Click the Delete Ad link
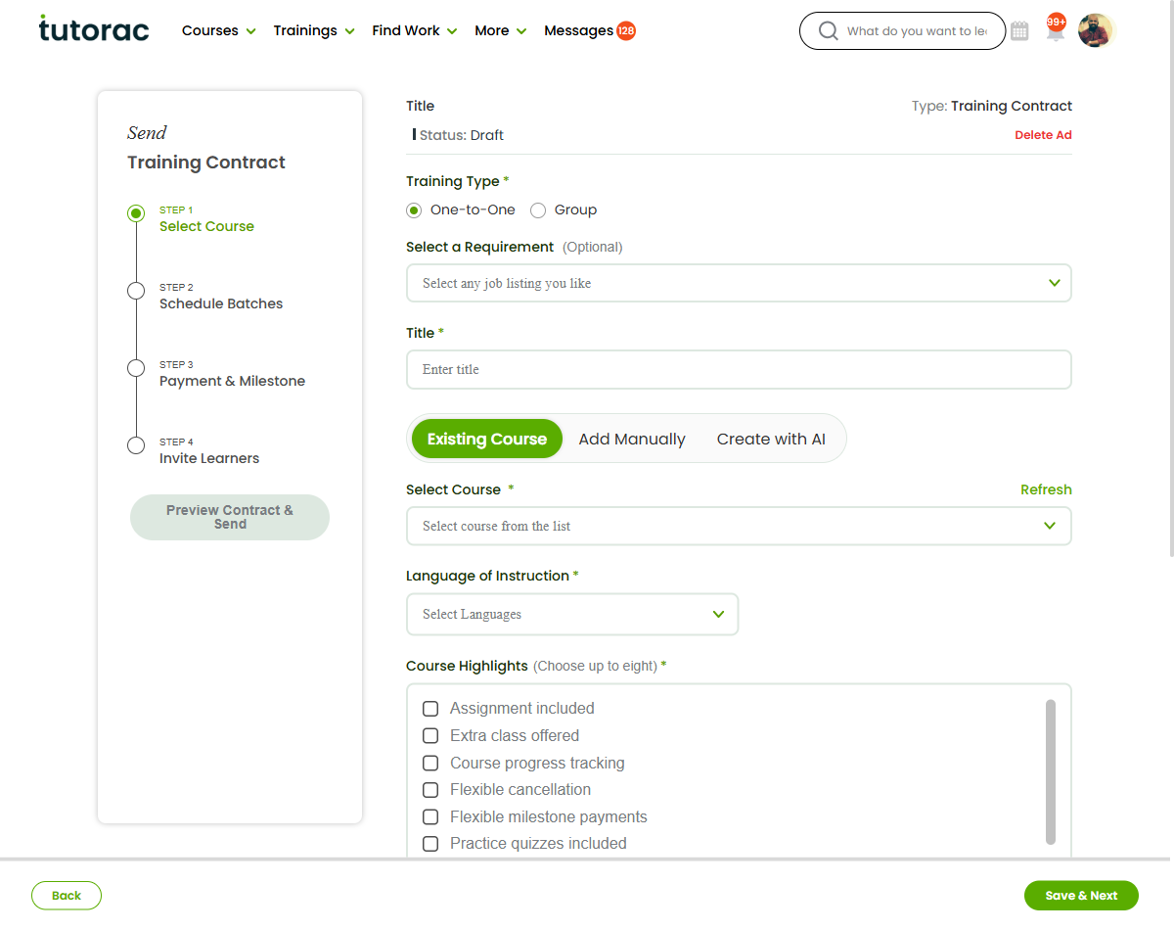 [1043, 135]
